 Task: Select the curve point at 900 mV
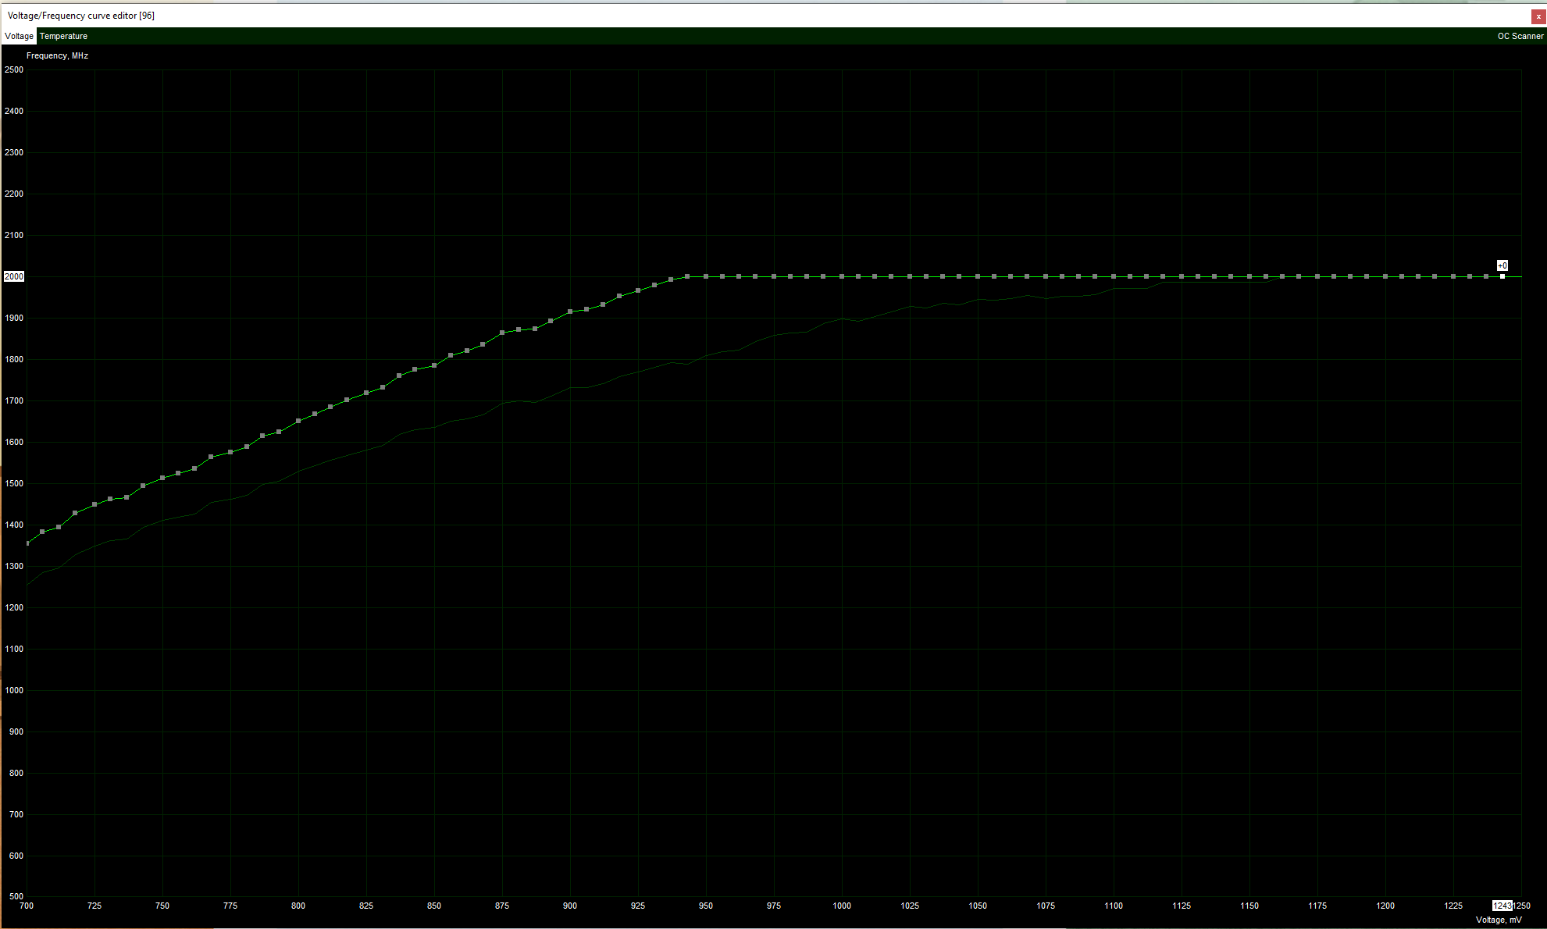pos(570,311)
